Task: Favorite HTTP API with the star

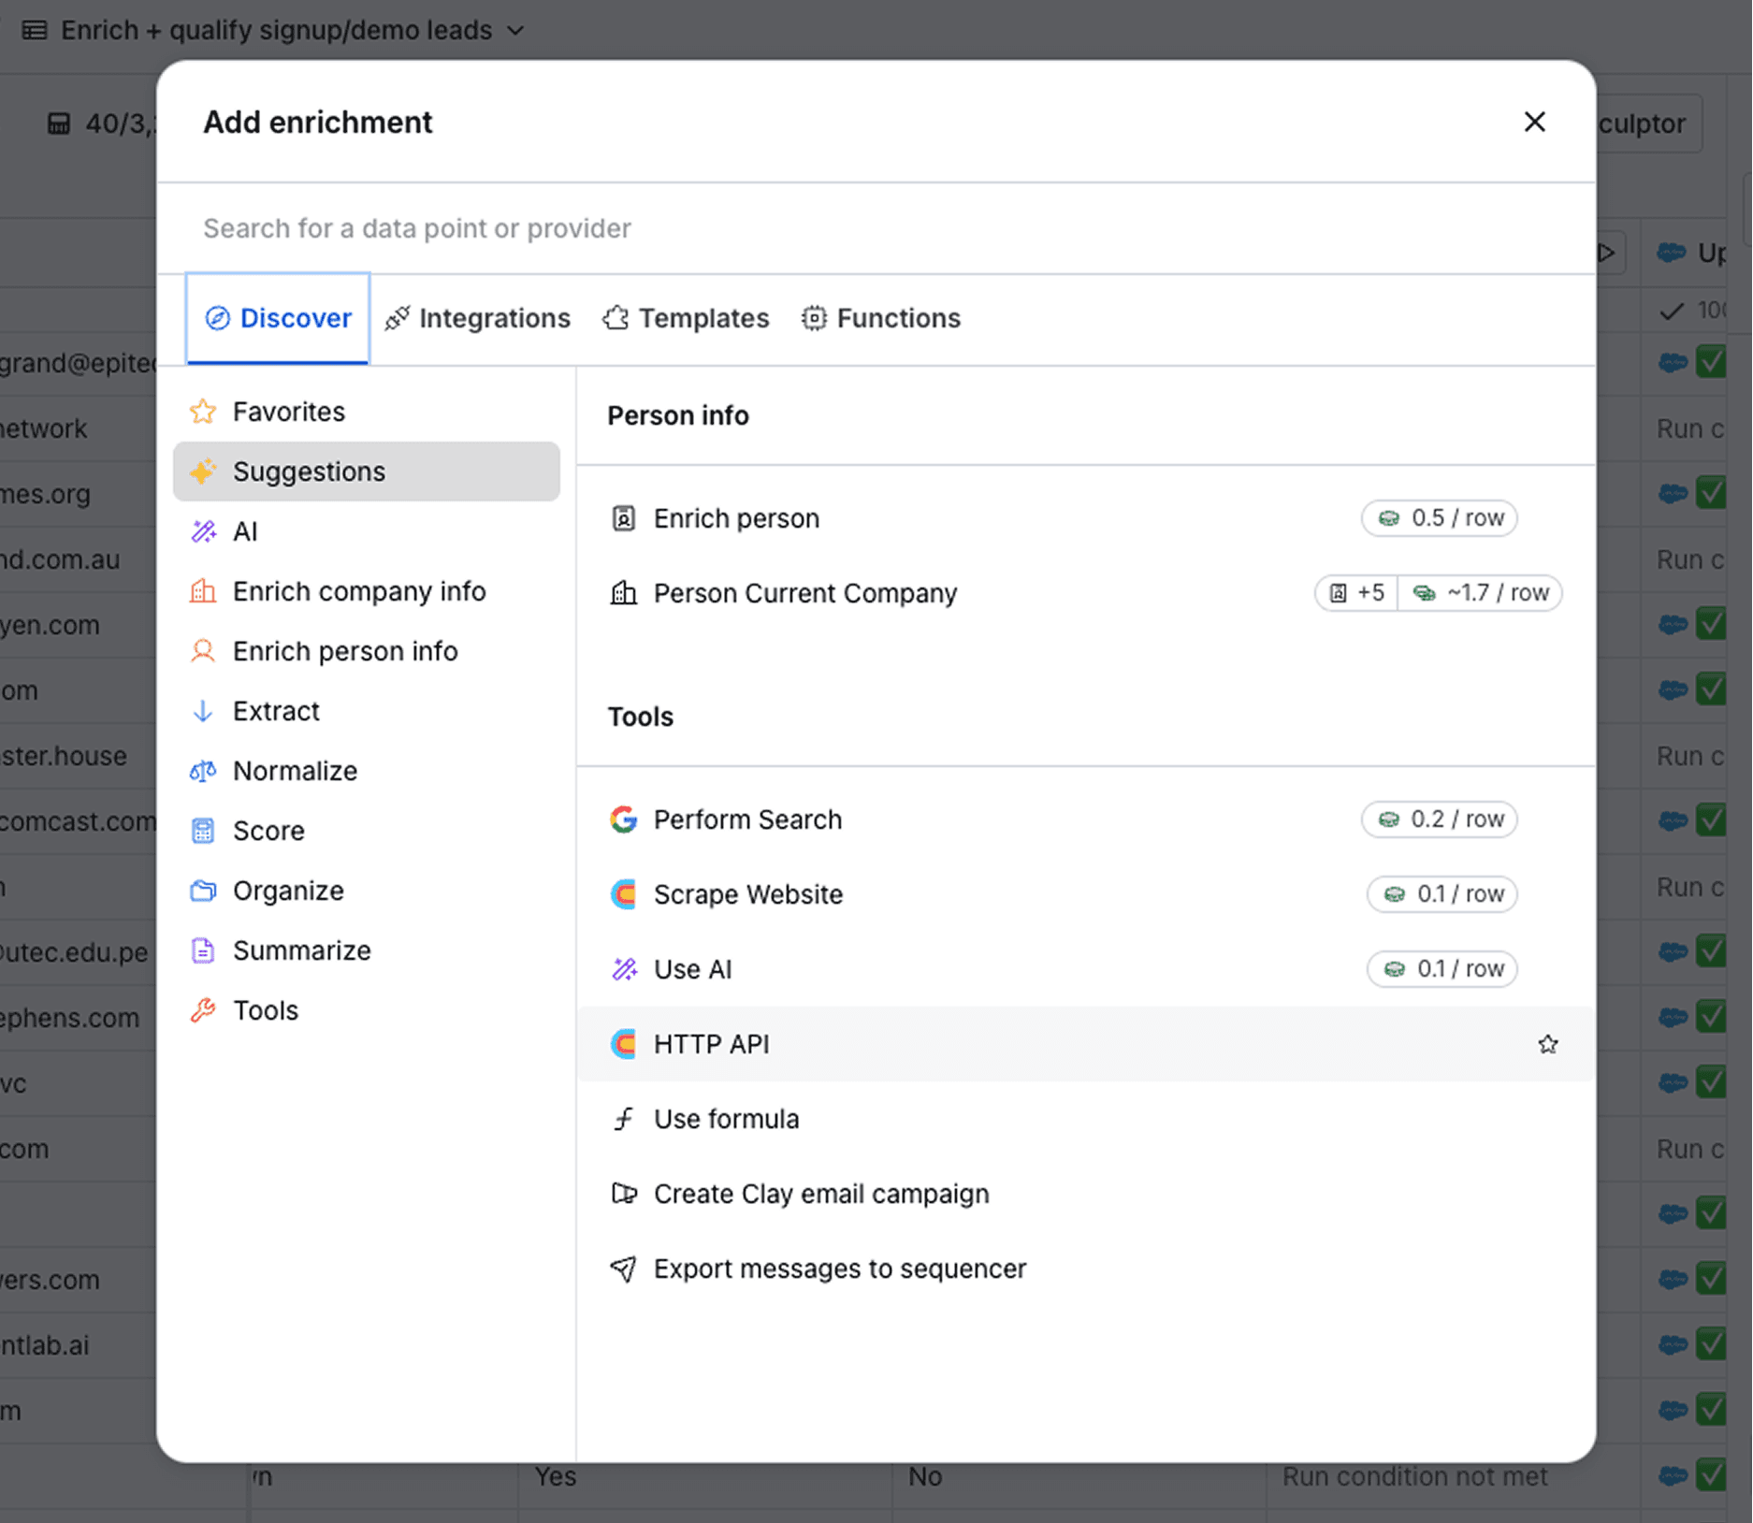Action: (x=1547, y=1044)
